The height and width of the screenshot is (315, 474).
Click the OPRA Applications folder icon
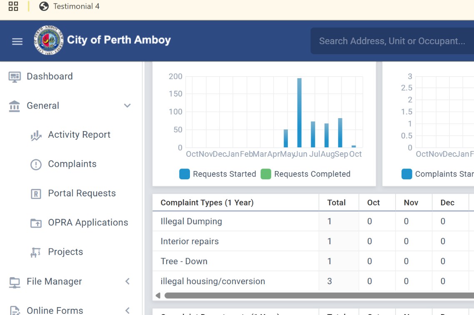pos(36,223)
